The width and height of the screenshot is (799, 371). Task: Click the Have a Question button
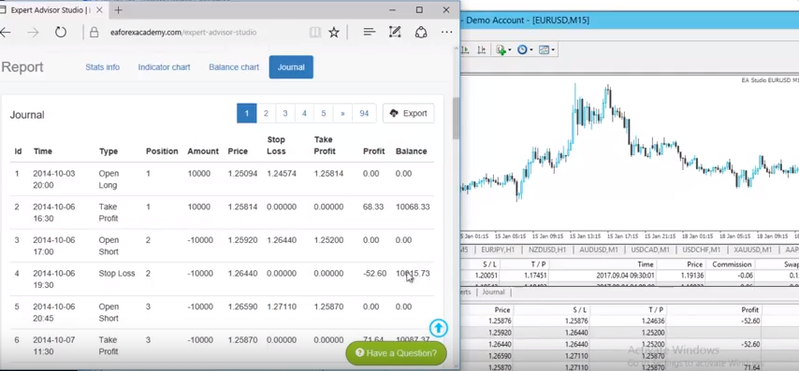(x=396, y=352)
